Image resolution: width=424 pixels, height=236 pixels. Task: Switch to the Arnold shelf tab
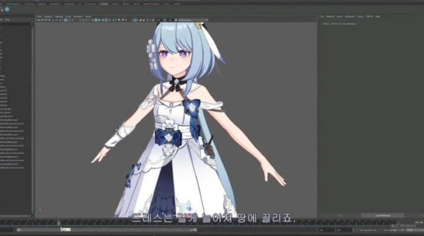pos(116,4)
